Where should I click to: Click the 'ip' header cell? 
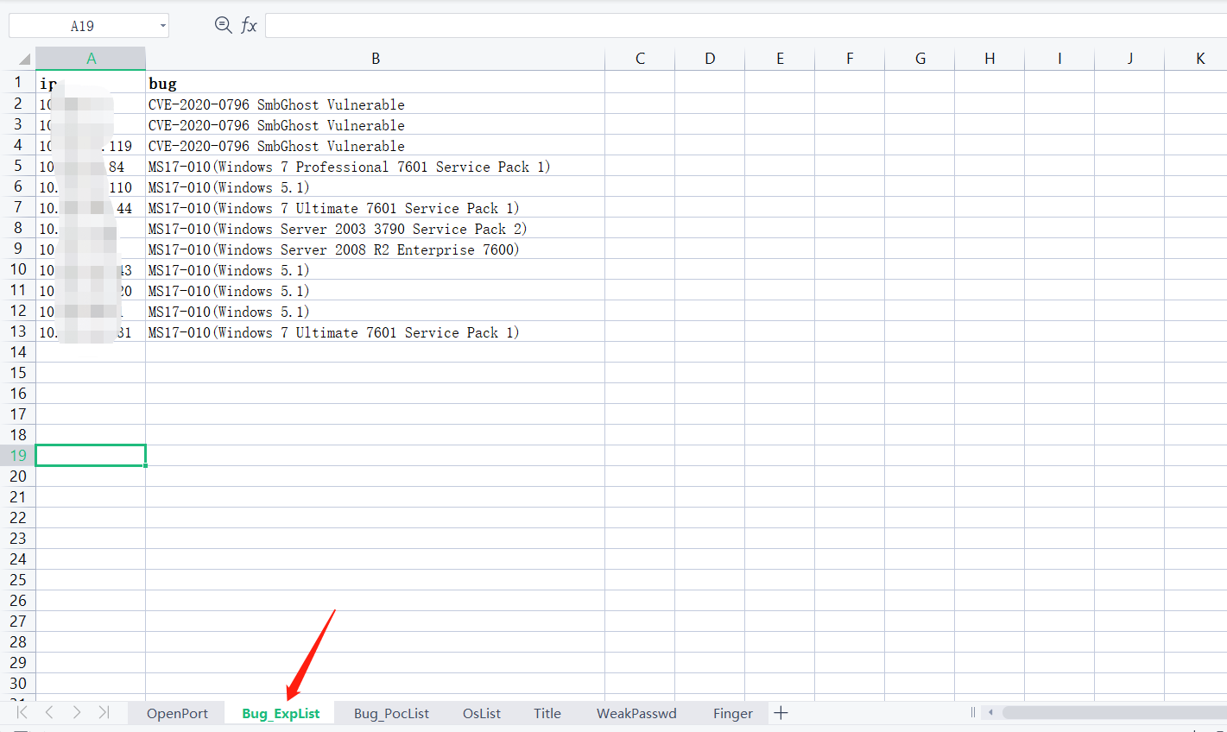(91, 83)
